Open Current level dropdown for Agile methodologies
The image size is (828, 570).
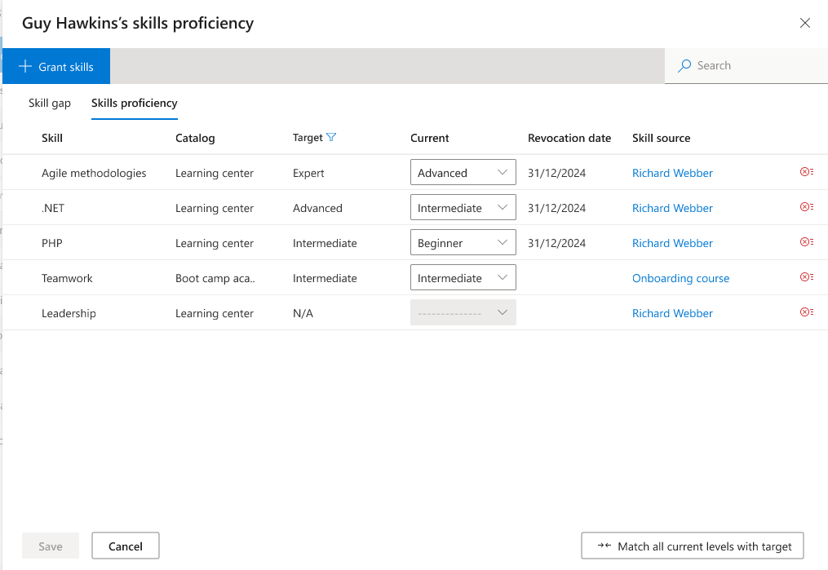click(463, 173)
